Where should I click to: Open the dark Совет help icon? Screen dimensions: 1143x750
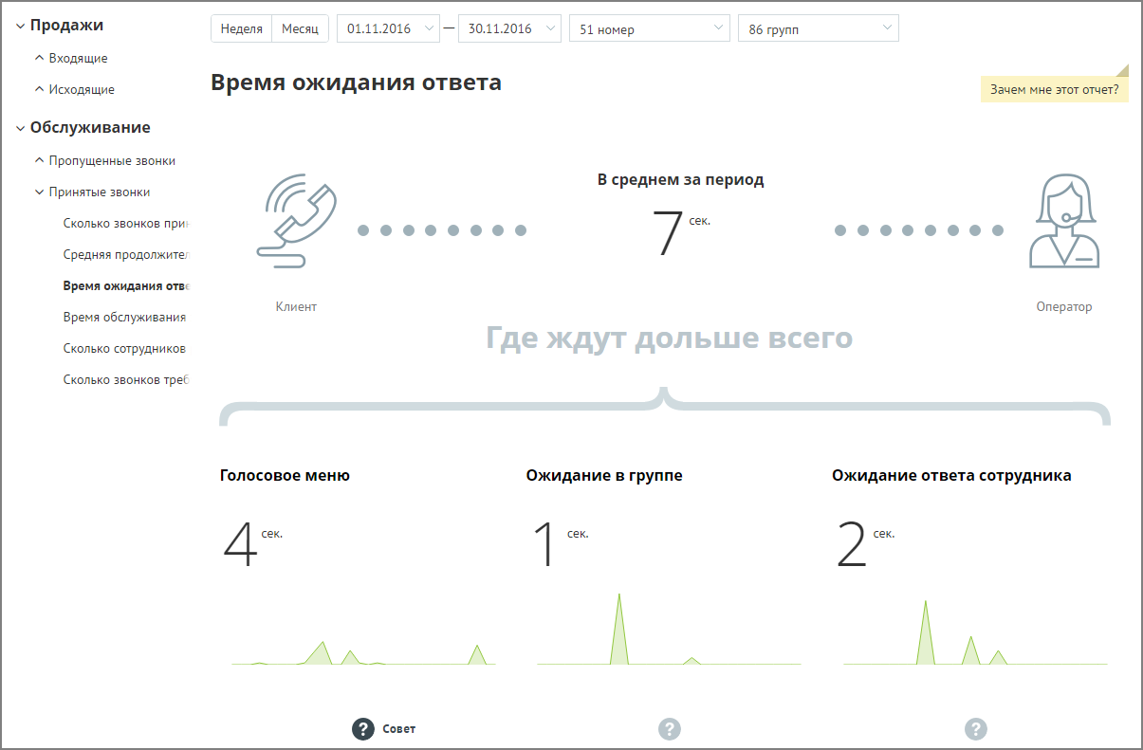tap(363, 728)
